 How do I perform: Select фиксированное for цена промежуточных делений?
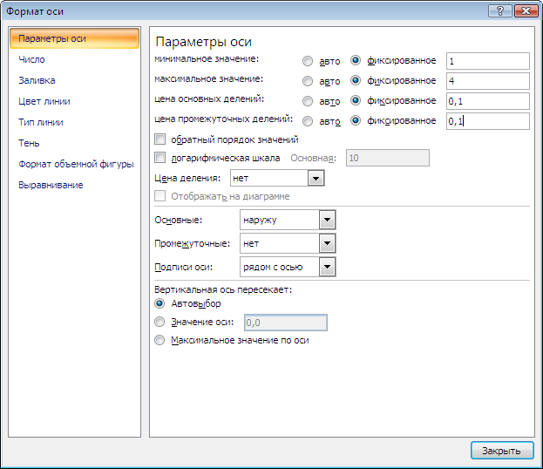pyautogui.click(x=356, y=120)
